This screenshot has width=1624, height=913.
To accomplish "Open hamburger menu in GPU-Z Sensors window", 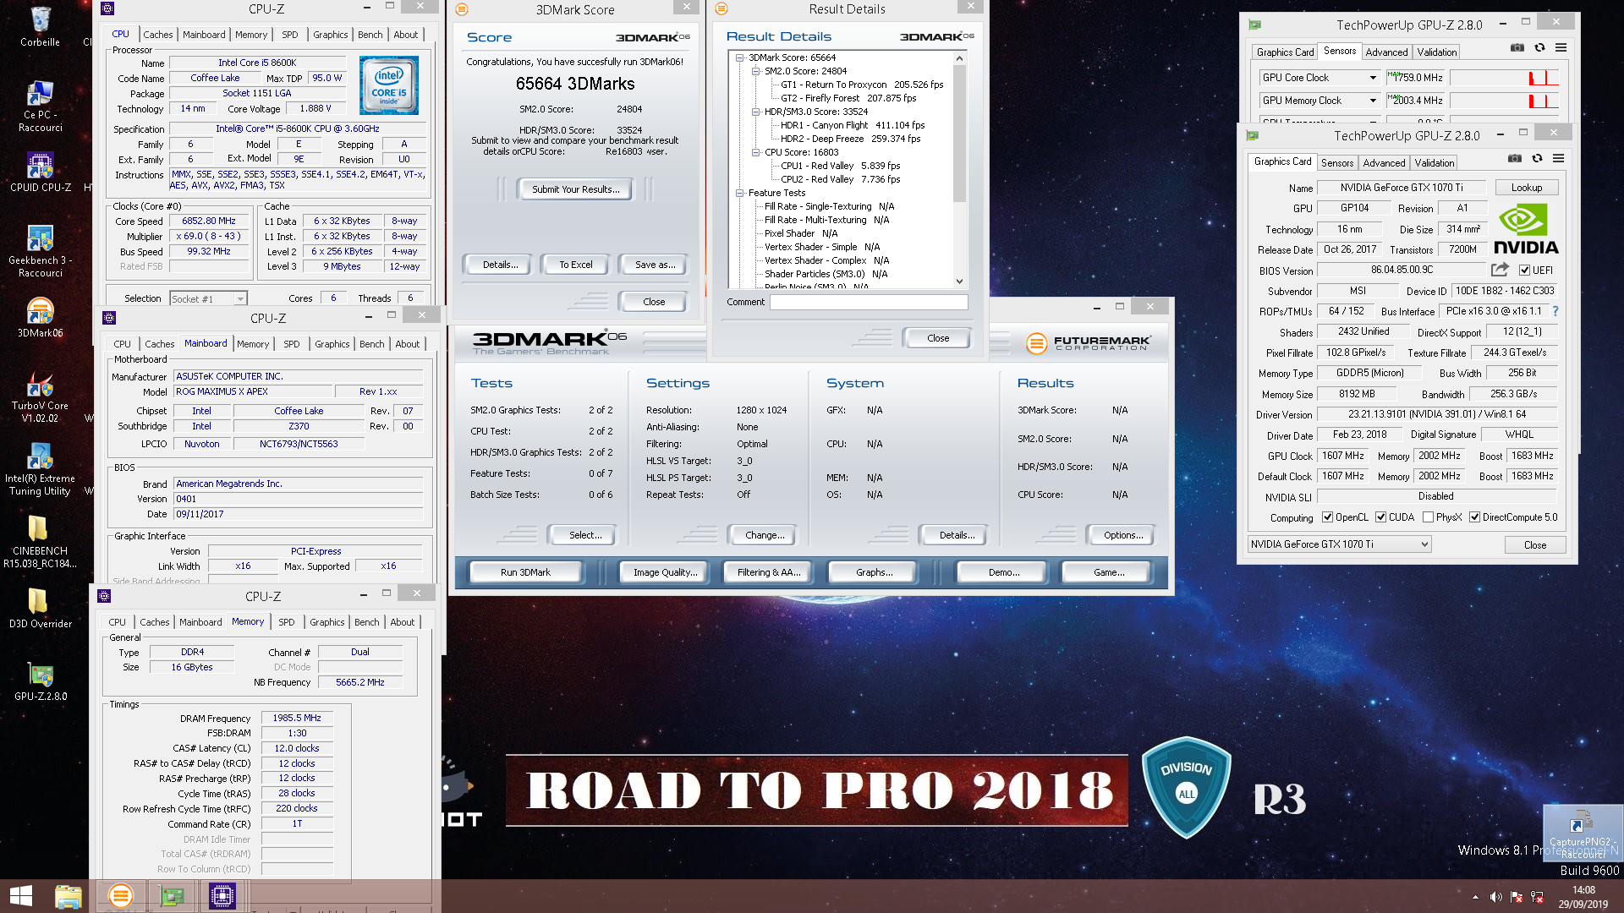I will tap(1561, 47).
